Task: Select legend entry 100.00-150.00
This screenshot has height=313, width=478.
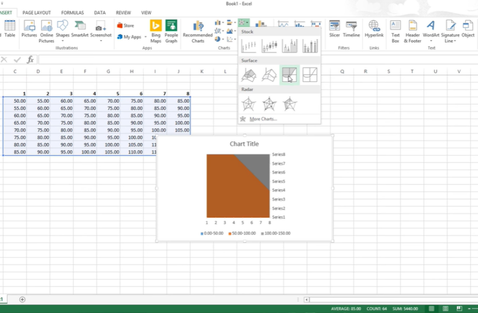Action: 276,233
